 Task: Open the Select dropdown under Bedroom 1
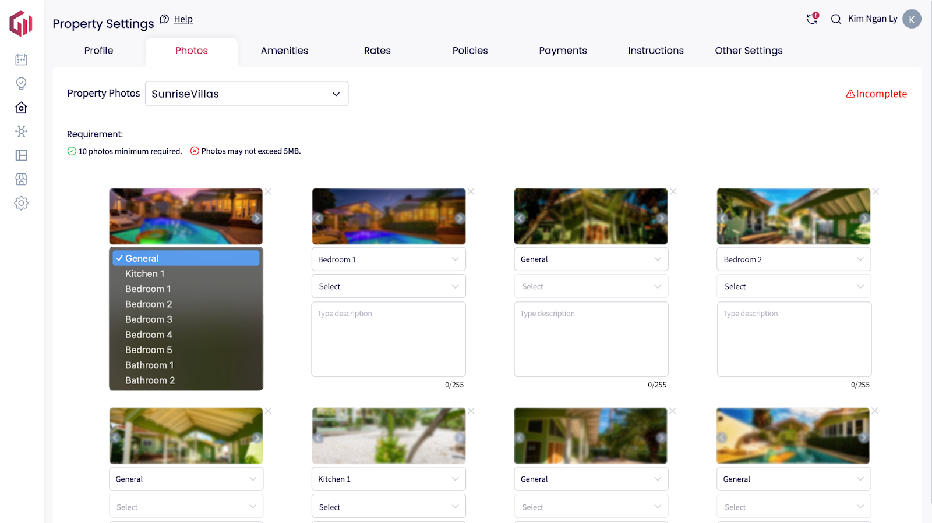point(389,286)
